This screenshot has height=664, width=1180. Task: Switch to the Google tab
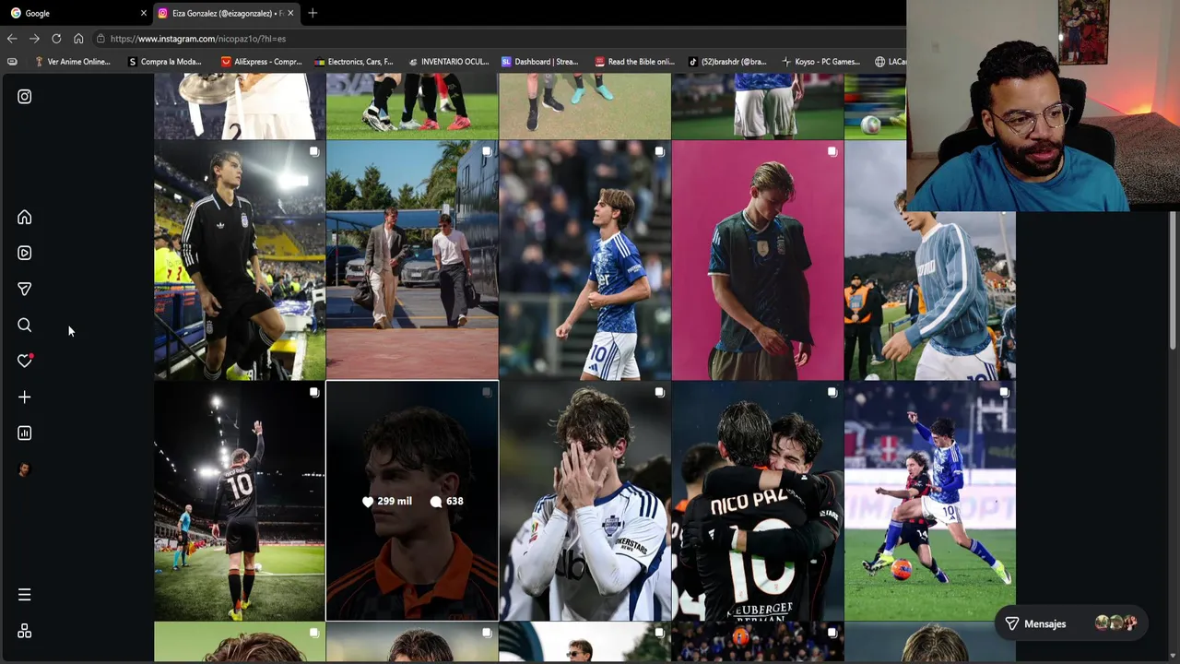(76, 13)
